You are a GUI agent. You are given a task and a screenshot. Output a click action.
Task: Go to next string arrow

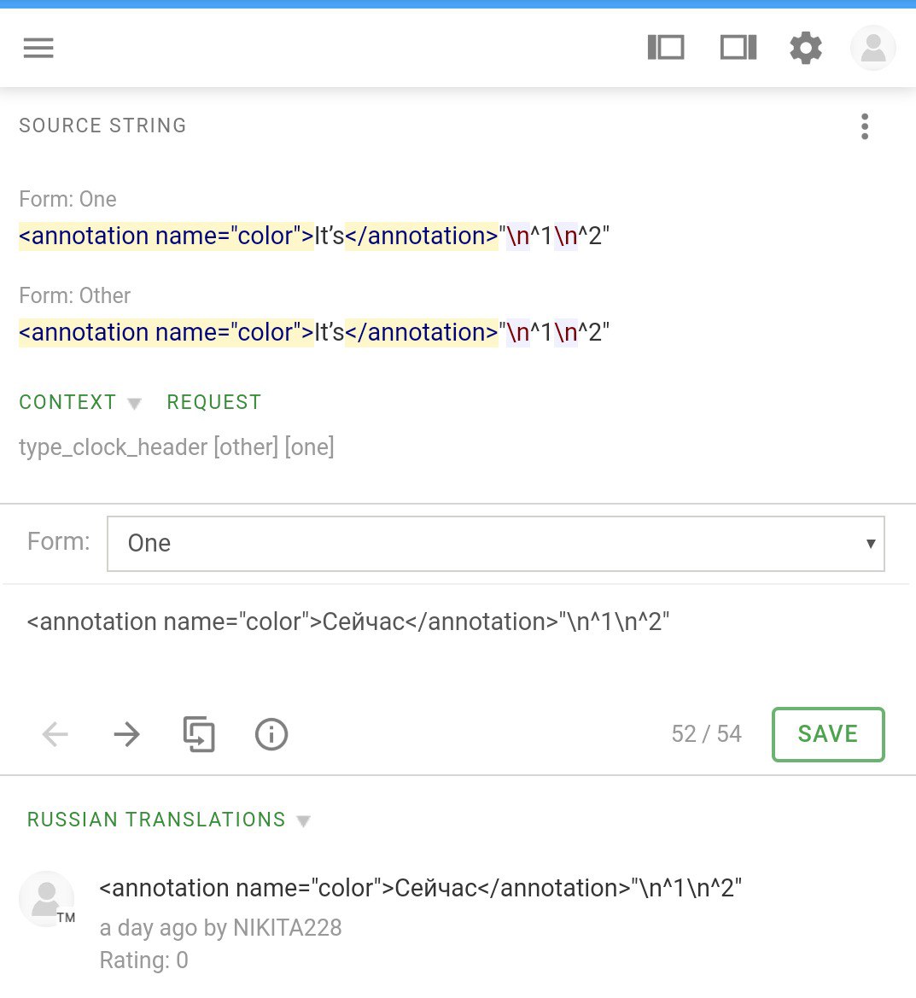point(126,734)
